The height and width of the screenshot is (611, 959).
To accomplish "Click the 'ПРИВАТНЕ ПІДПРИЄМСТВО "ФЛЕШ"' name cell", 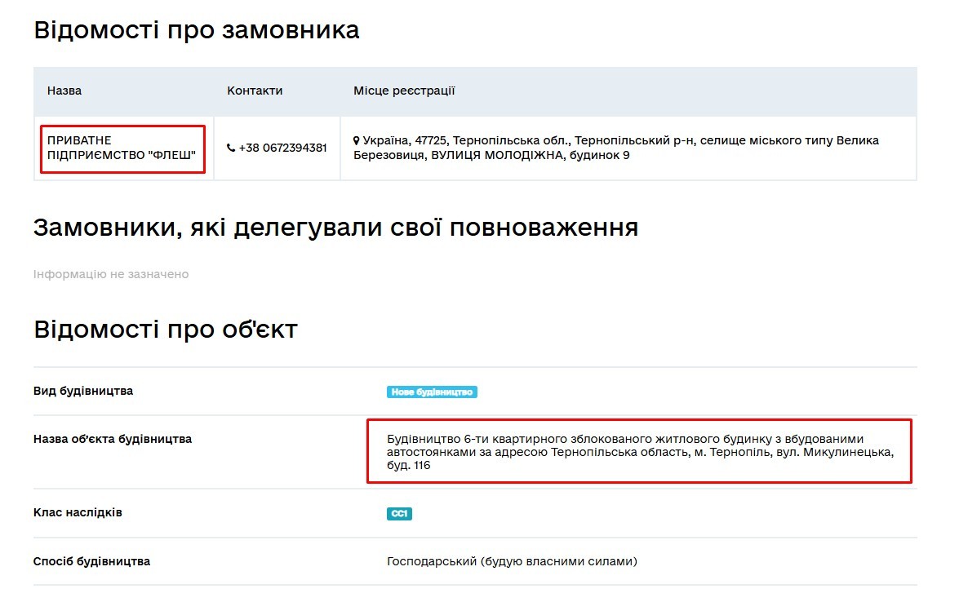I will tap(122, 148).
